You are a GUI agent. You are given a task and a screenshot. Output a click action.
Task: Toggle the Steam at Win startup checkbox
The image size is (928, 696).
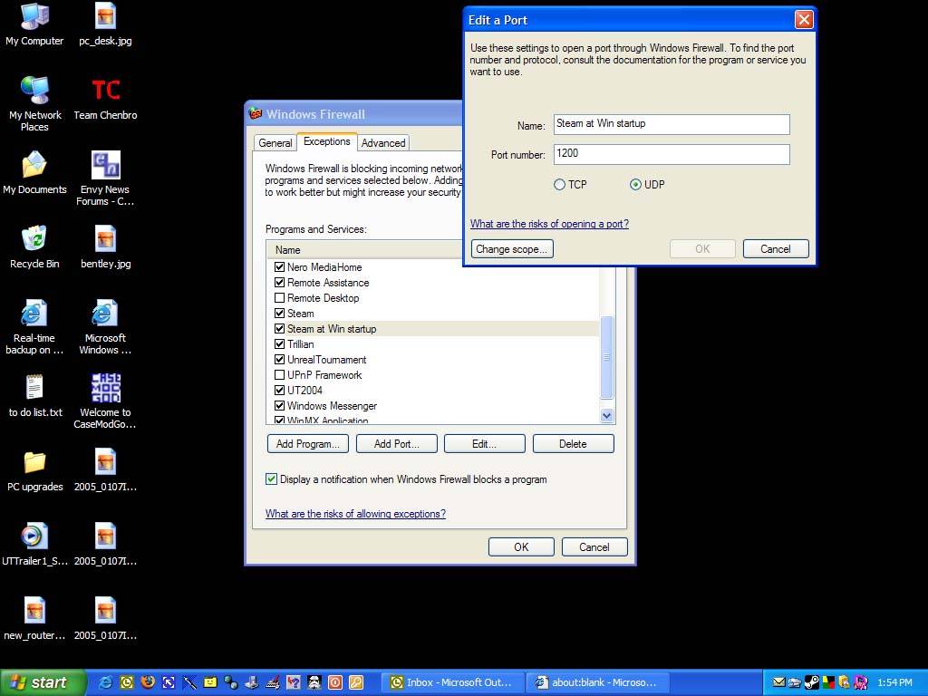tap(279, 328)
